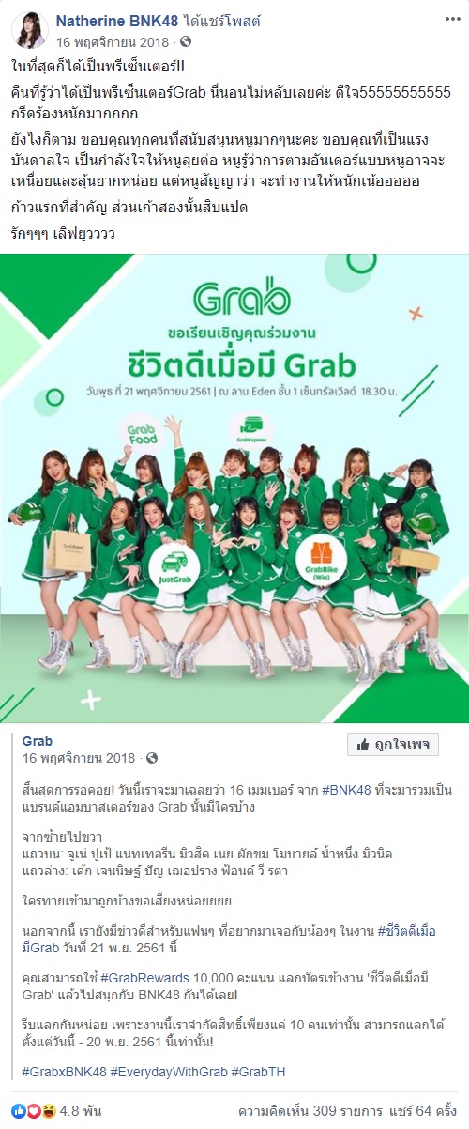Open the top post date 16 พฤศจิกายน 2018

coord(114,42)
